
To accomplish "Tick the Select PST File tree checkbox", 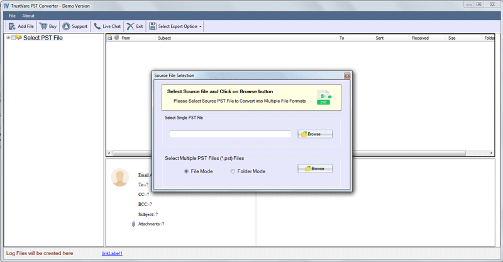I will pyautogui.click(x=13, y=38).
